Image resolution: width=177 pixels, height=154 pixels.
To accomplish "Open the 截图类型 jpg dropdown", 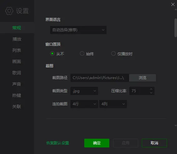I will 84,91.
